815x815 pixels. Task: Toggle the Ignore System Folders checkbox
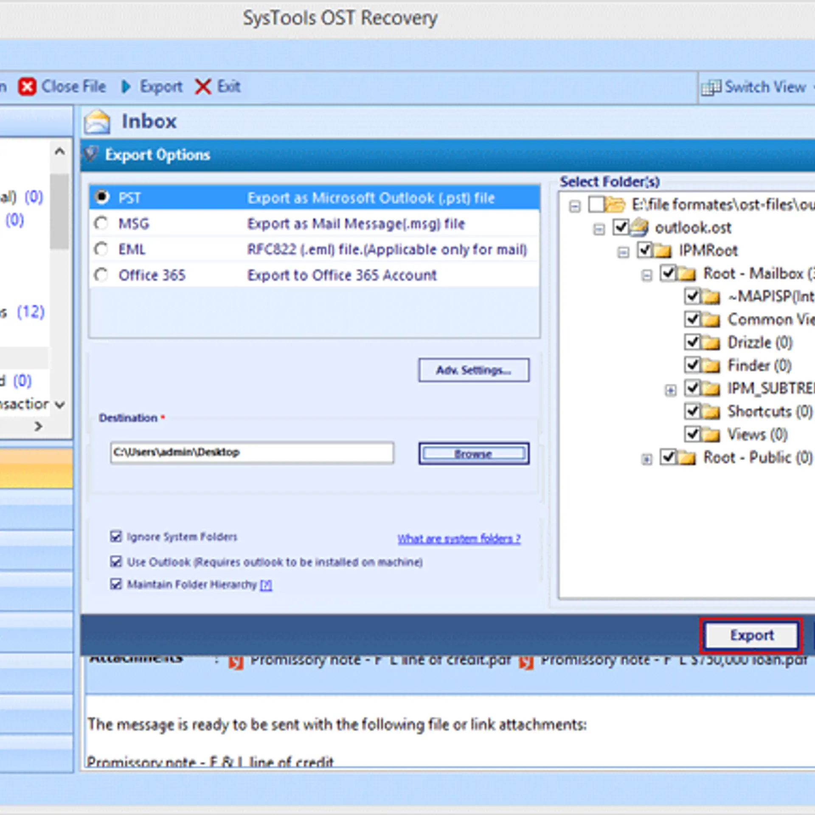(116, 536)
